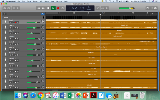
Task: Toggle the Cycle loop button
Action: tap(63, 8)
